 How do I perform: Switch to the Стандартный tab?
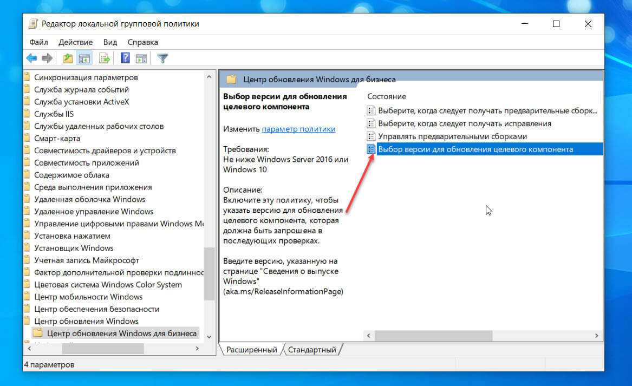coord(312,350)
